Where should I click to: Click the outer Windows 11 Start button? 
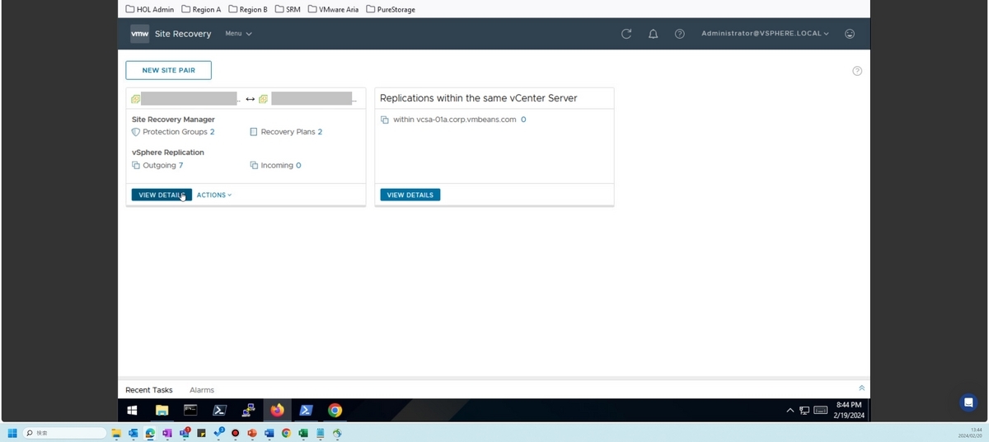[x=12, y=433]
